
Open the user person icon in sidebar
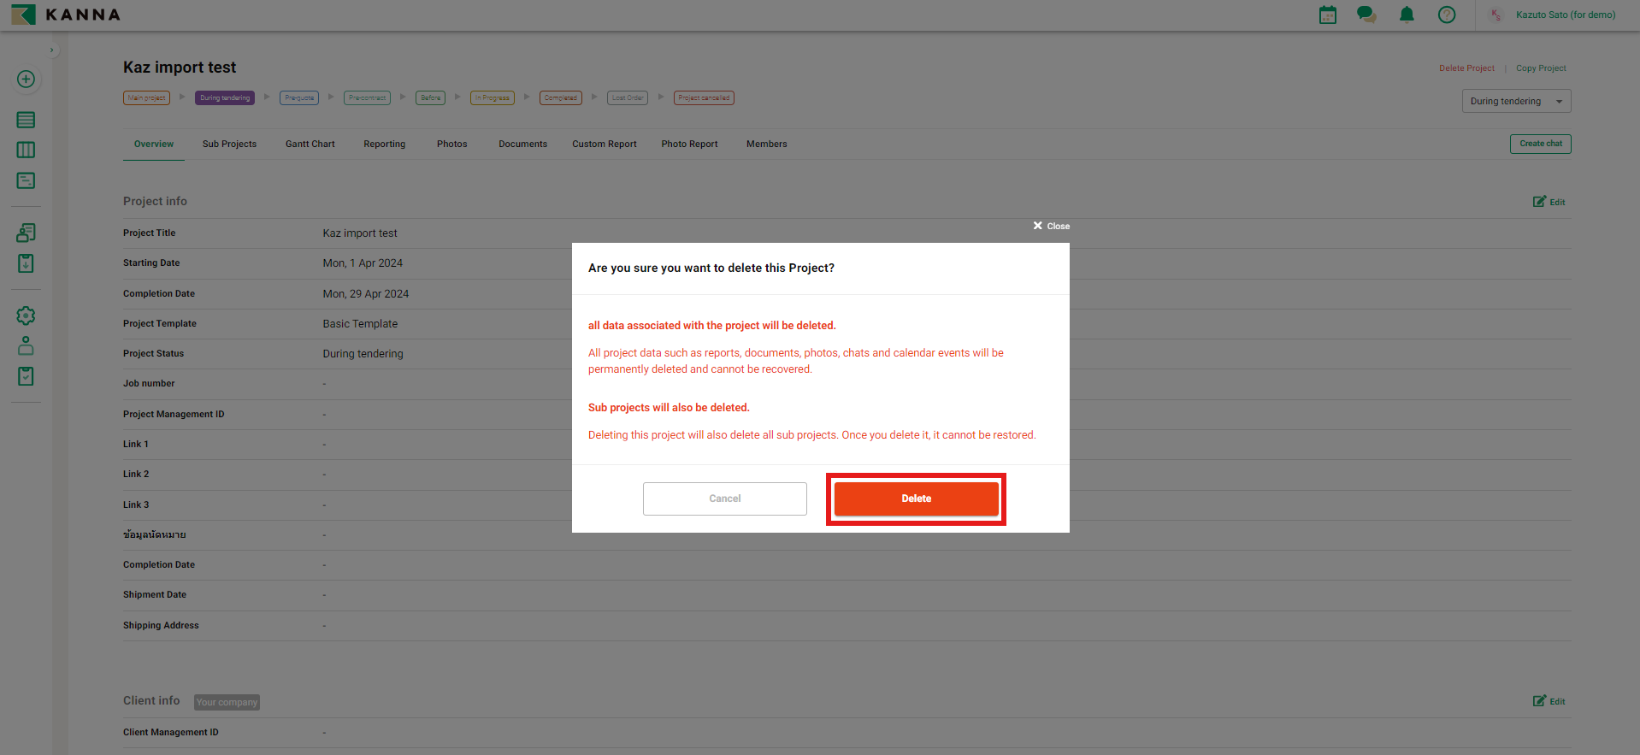[x=26, y=345]
